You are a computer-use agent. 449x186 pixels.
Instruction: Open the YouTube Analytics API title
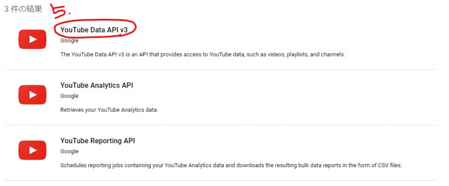[x=97, y=85]
